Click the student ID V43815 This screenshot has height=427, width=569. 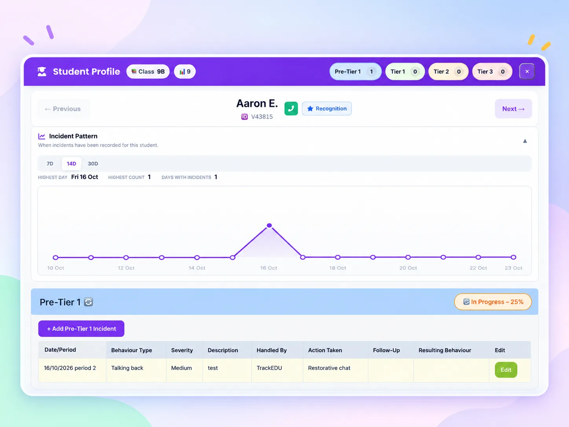[262, 117]
